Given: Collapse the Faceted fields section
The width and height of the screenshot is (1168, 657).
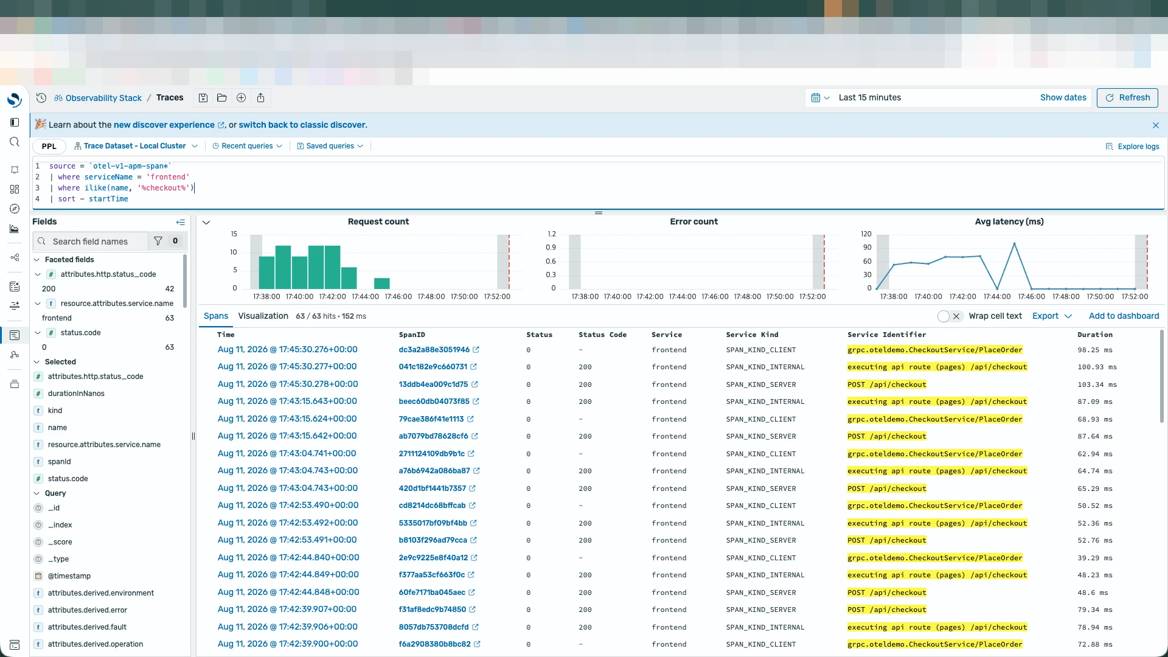Looking at the screenshot, I should click(37, 260).
